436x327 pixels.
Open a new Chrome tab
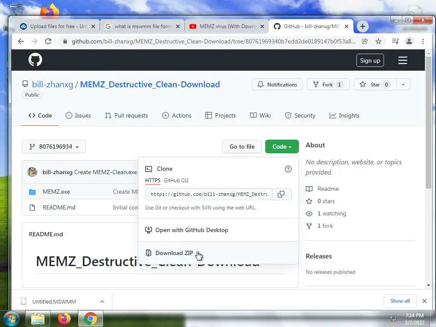(363, 26)
